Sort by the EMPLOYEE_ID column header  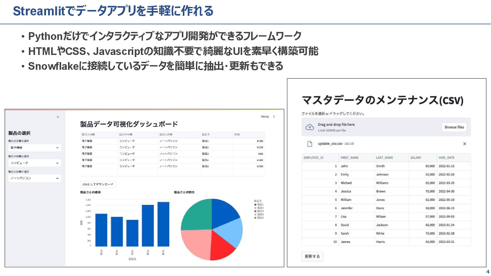click(314, 158)
